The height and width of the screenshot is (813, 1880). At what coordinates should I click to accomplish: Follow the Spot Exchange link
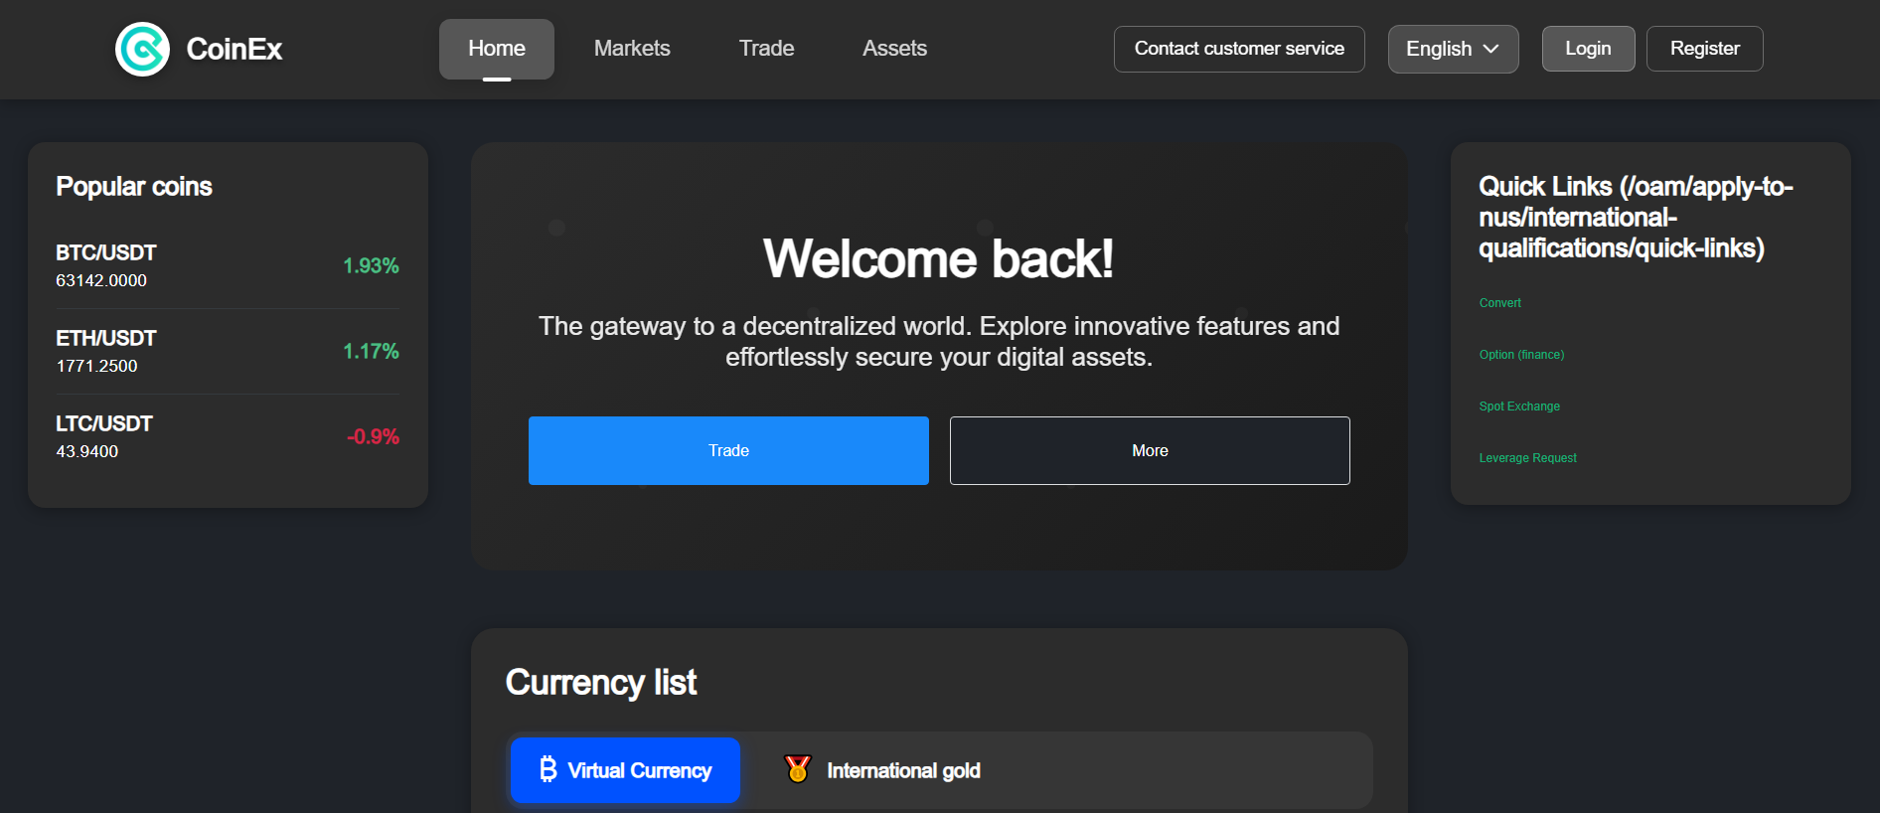click(x=1519, y=406)
